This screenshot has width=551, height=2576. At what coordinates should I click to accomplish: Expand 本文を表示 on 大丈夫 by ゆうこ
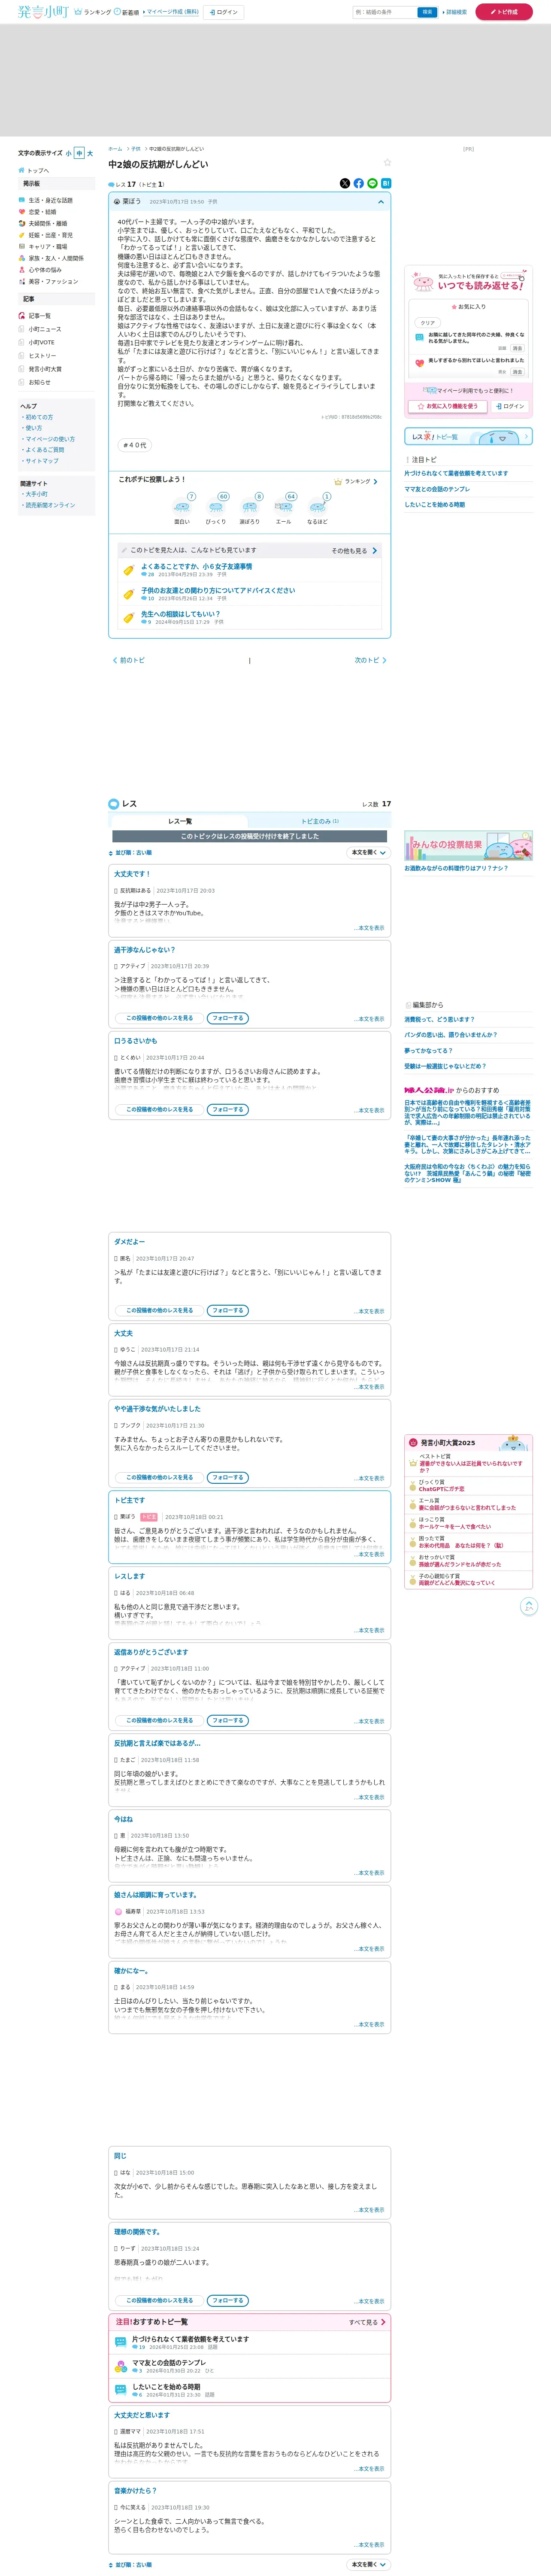(370, 1387)
